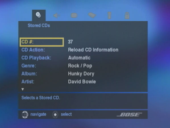This screenshot has width=170, height=128.
Task: Open the TV video settings icon
Action: [x=74, y=15]
